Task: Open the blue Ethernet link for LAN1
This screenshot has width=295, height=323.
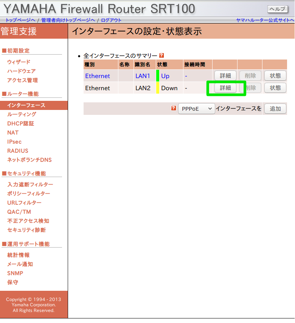Action: point(98,76)
